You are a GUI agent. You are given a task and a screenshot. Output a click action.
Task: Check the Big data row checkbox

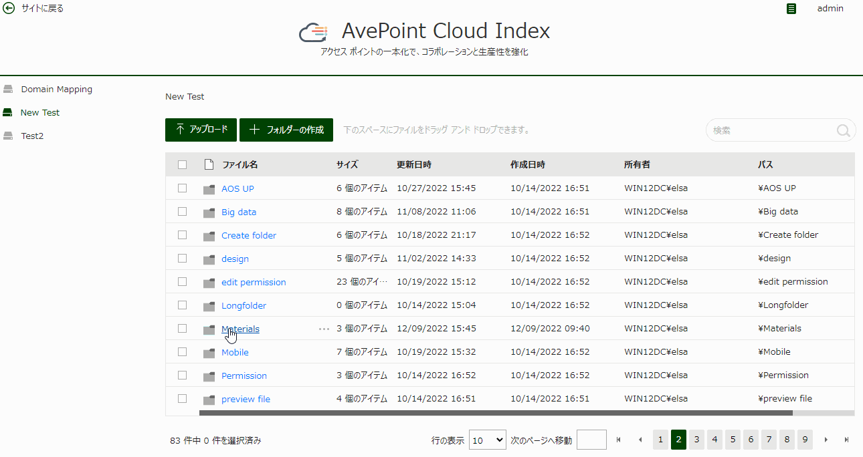tap(182, 211)
